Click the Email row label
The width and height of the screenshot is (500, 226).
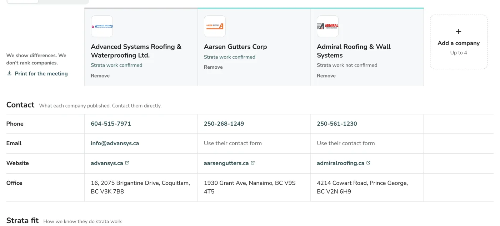click(14, 143)
